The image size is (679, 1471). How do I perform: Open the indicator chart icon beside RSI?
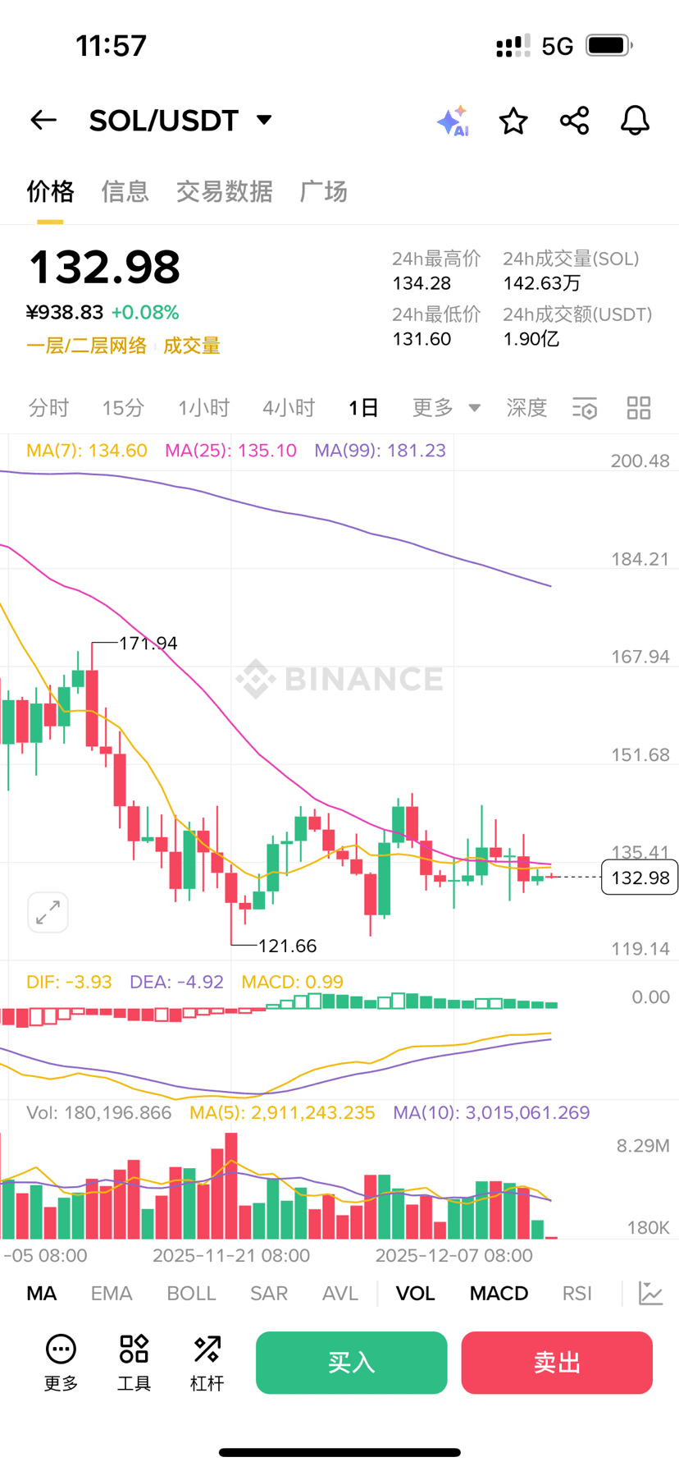pyautogui.click(x=651, y=1294)
